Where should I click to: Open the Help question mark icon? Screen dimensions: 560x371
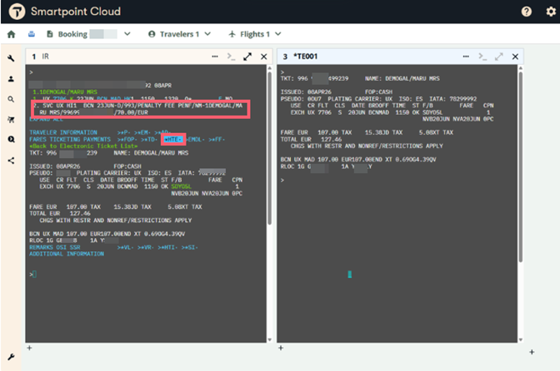click(x=527, y=12)
